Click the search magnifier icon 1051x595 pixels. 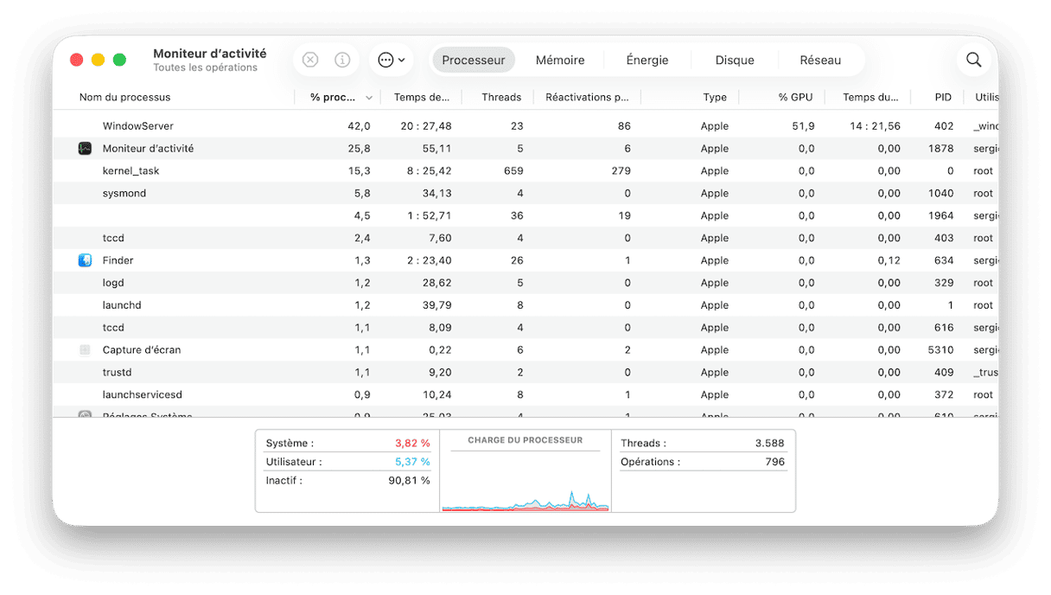pos(974,60)
